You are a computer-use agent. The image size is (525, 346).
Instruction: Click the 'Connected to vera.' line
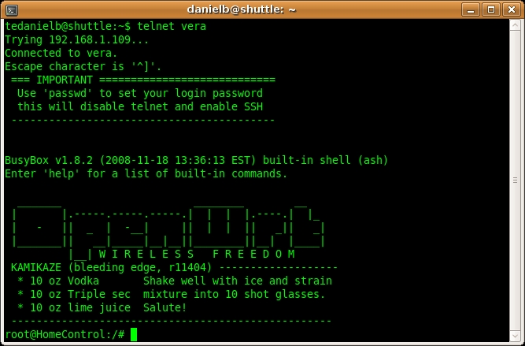tap(61, 53)
